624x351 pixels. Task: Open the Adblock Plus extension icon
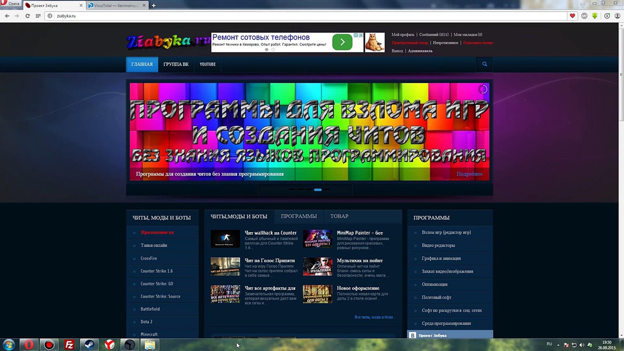tap(584, 16)
